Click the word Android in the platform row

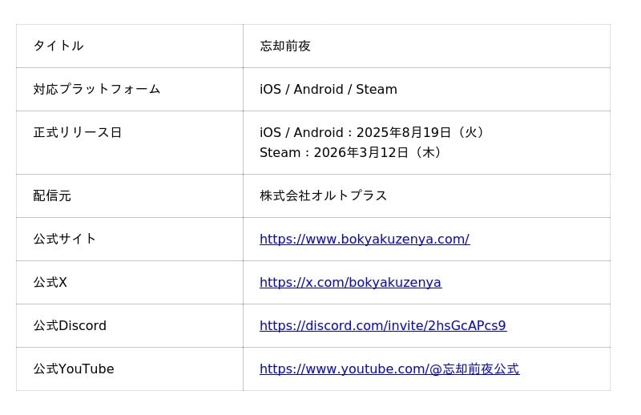point(318,89)
